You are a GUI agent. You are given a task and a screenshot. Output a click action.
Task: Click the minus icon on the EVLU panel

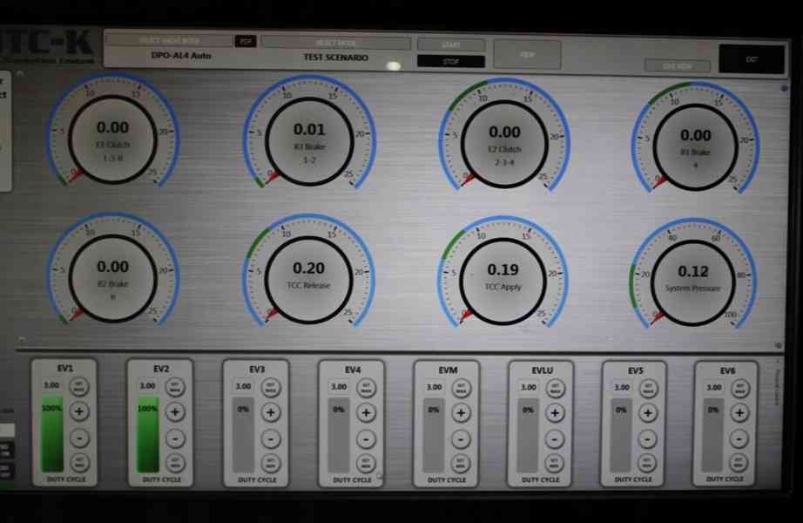pos(556,439)
